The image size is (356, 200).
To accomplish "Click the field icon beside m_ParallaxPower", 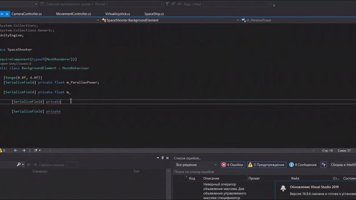I will click(x=244, y=20).
